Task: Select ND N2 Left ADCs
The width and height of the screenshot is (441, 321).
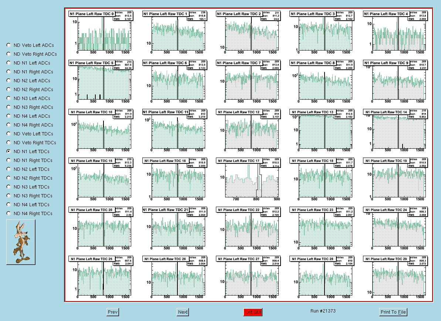Action: click(9, 80)
